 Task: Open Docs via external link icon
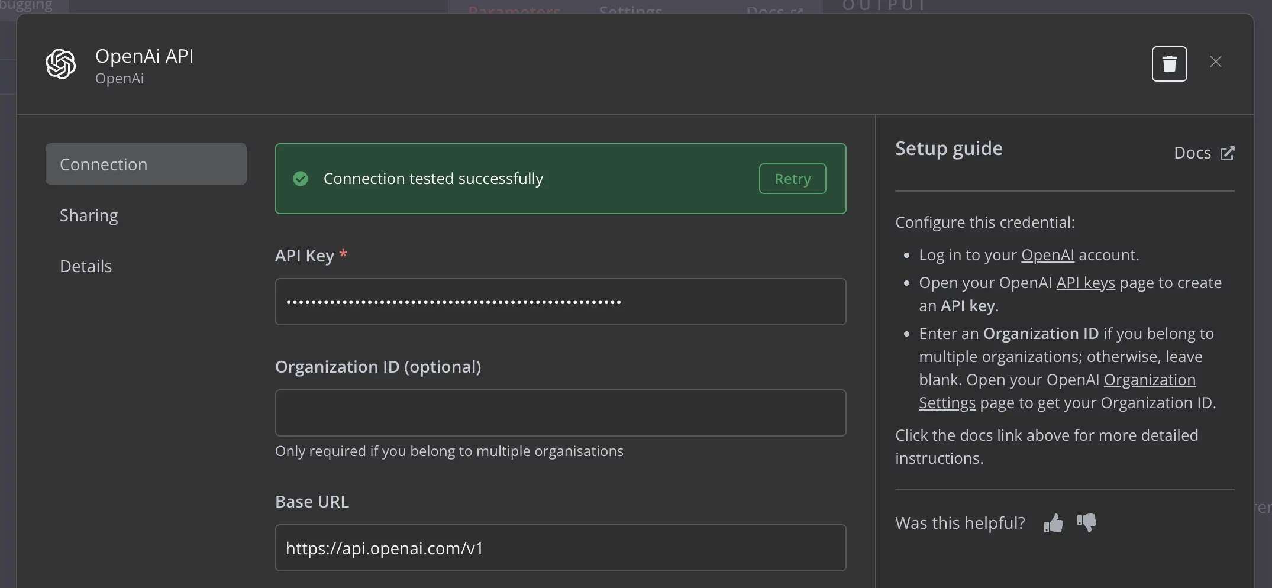coord(1228,153)
